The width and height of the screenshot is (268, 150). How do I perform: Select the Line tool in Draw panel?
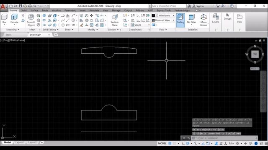[x=68, y=20]
